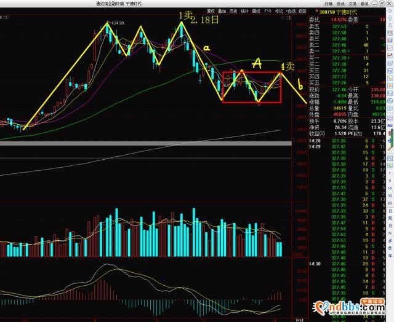The width and height of the screenshot is (394, 322).
Task: Click the F10 company info button
Action: tap(268, 10)
